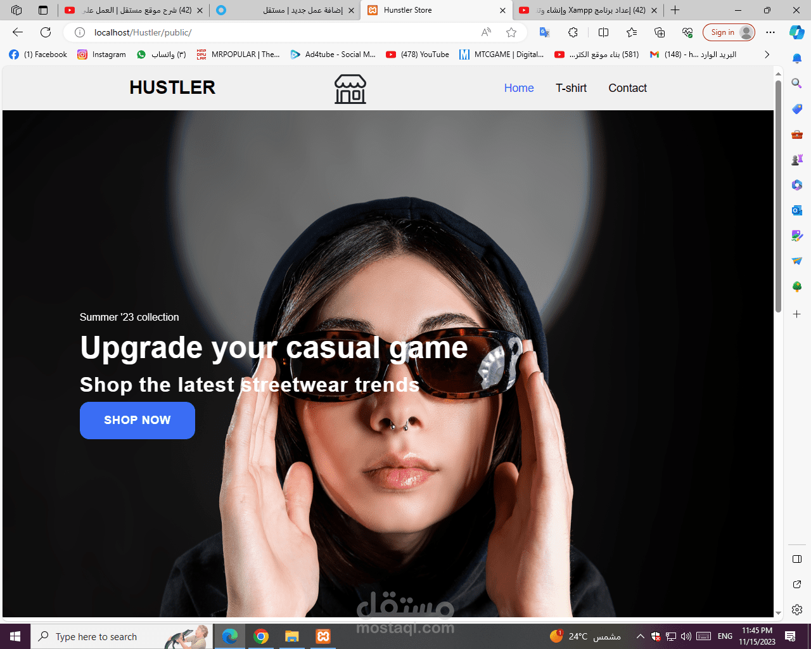Enable split screen view icon
Viewport: 811px width, 649px height.
click(603, 32)
